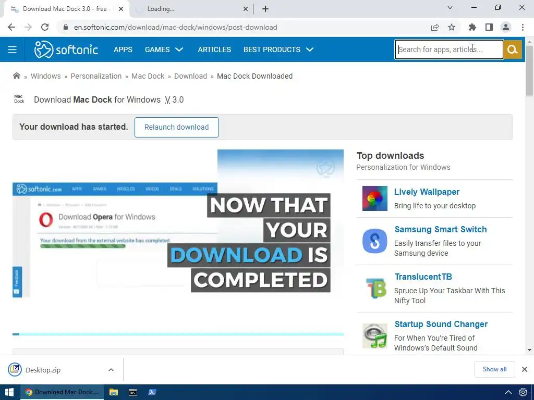Bookmark this page with the star icon
The width and height of the screenshot is (534, 400).
click(452, 27)
